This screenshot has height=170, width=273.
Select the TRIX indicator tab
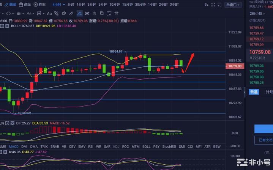44,147
